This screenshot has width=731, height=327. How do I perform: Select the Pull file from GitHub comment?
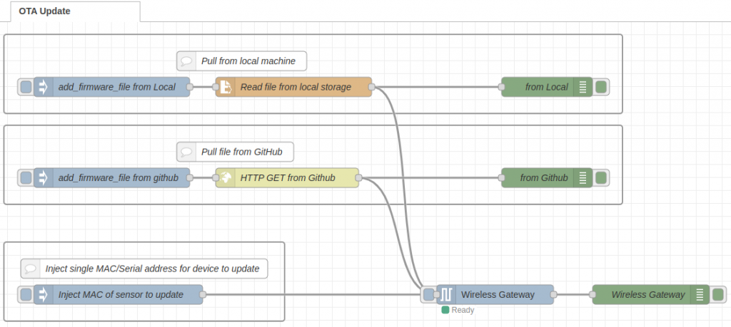[x=236, y=152]
